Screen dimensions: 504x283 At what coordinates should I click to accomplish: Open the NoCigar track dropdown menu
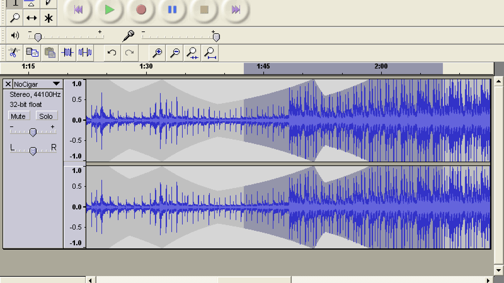(x=56, y=84)
